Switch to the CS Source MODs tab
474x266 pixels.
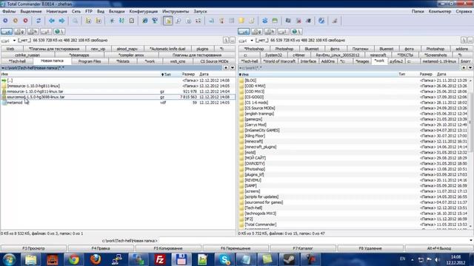(214, 61)
